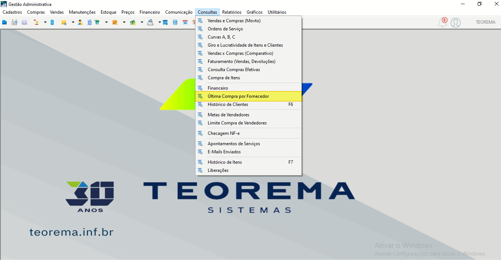Select Curvas A, B, C entry
This screenshot has height=260, width=501.
click(x=249, y=37)
